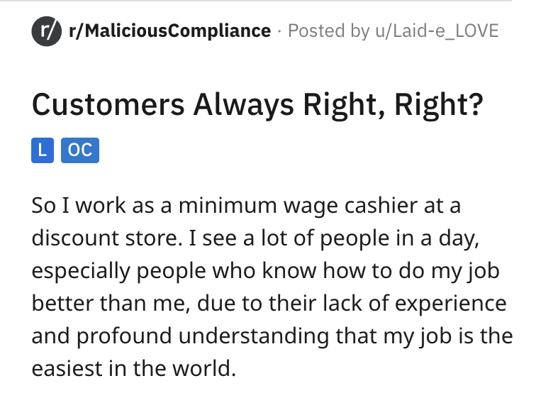553x393 pixels.
Task: Click the blue "L" flair tag
Action: (x=43, y=151)
